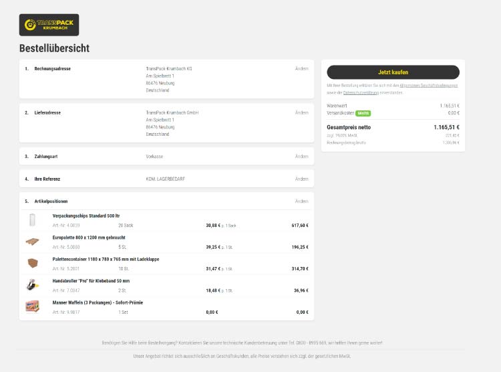Open Verpackungschips Standard 500 ltr title
The height and width of the screenshot is (372, 501).
tap(86, 215)
